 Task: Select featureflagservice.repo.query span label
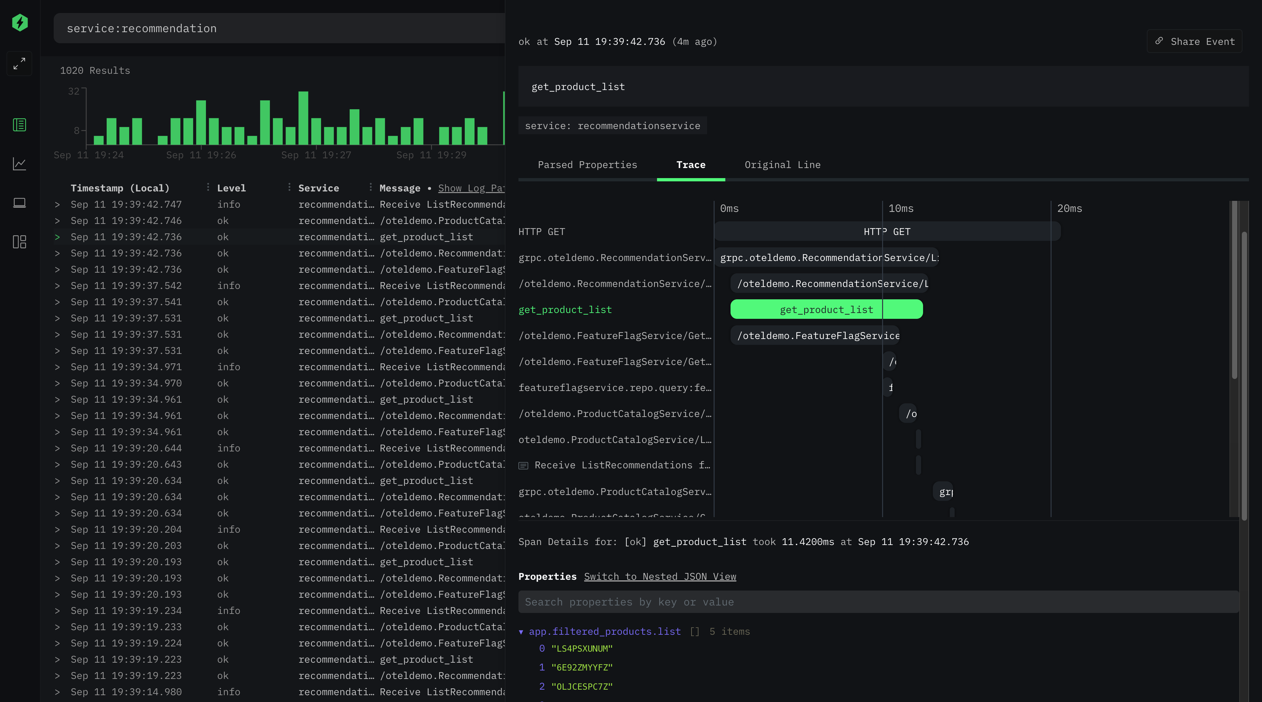click(615, 388)
